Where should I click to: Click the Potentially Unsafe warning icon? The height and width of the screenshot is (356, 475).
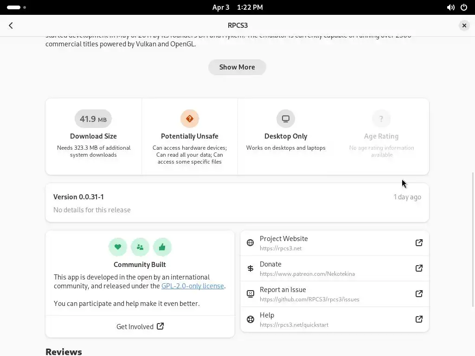pyautogui.click(x=190, y=119)
